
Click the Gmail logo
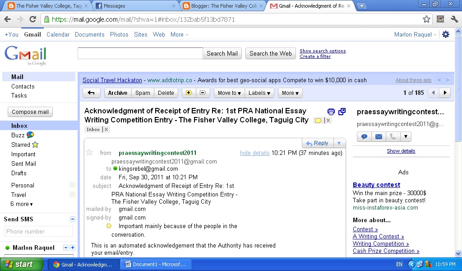pos(25,55)
